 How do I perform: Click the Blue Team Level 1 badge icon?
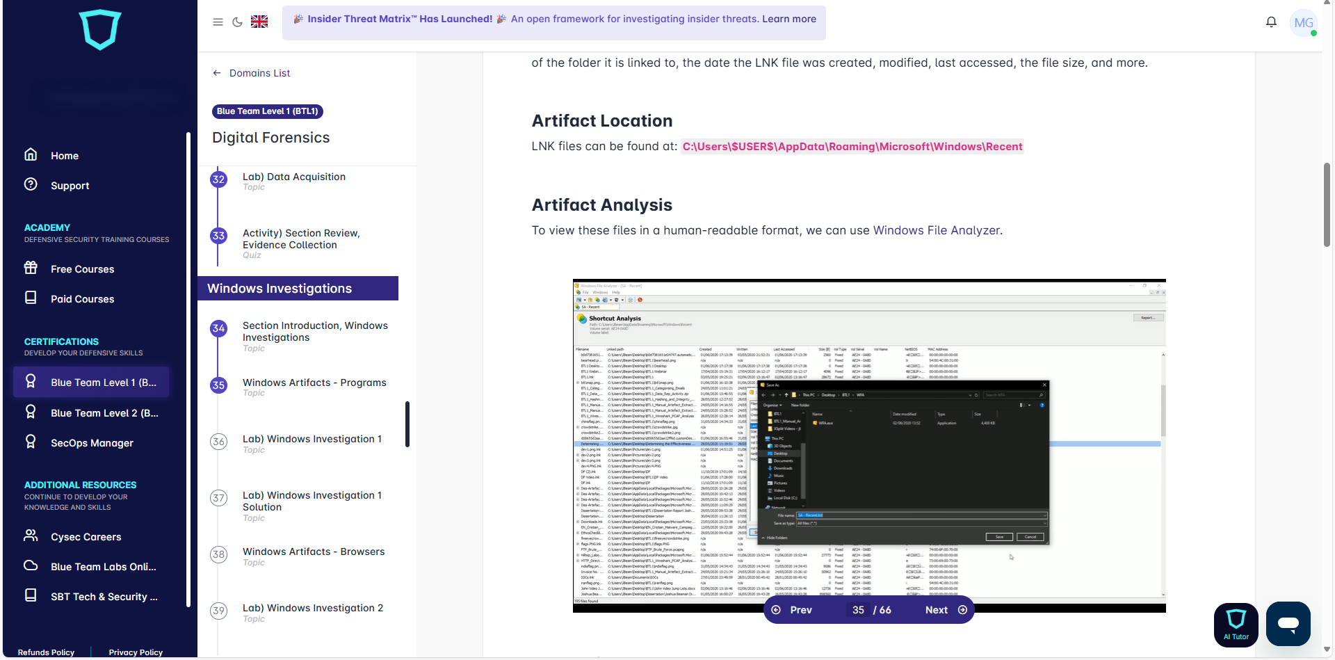point(31,381)
